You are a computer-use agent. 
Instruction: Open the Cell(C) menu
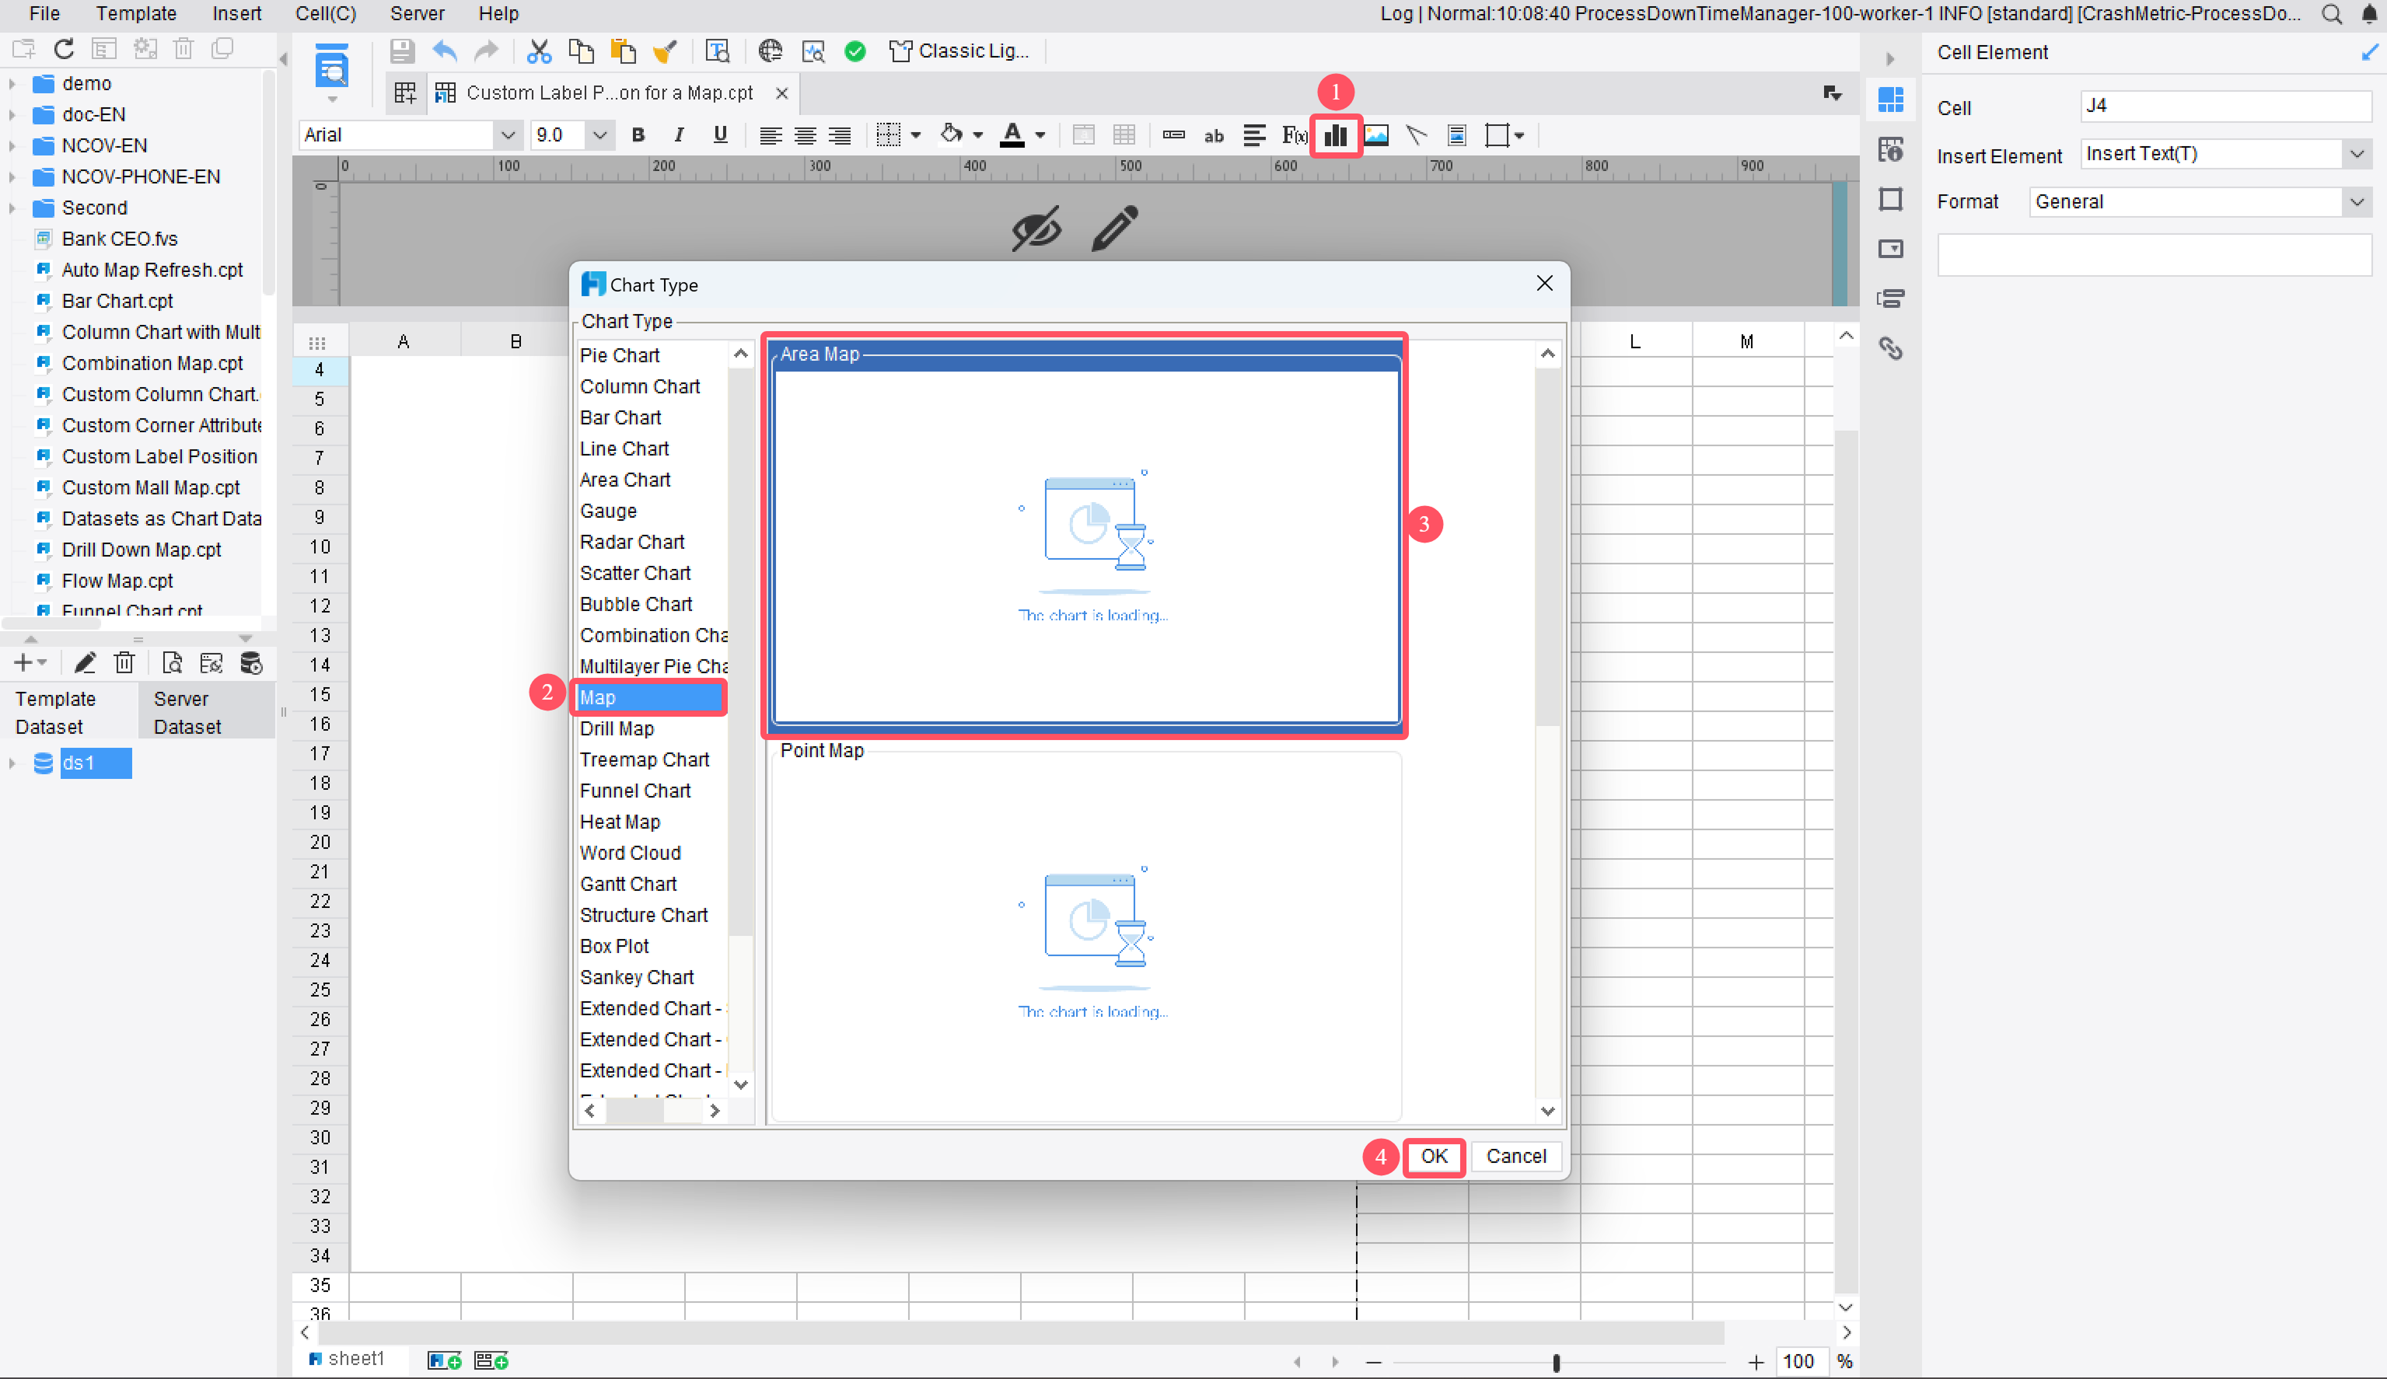(x=326, y=13)
